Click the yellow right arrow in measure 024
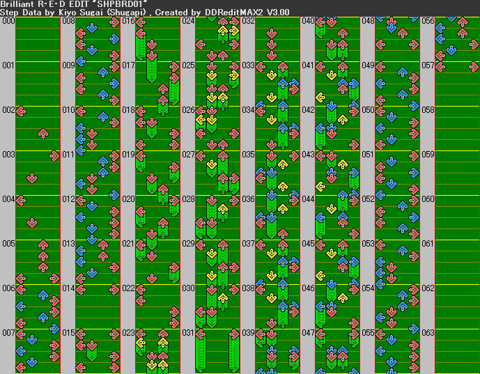480x374 pixels. coord(234,31)
